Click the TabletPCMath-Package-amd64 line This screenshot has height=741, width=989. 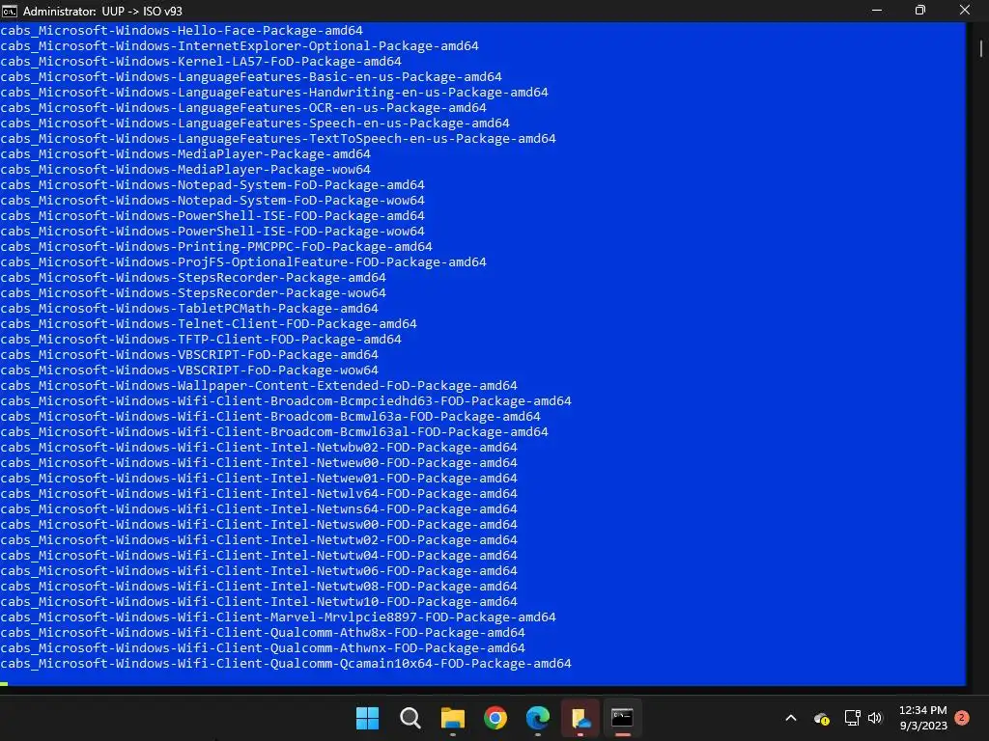(x=189, y=308)
